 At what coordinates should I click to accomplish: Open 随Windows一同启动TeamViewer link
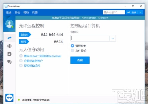tap(43, 56)
